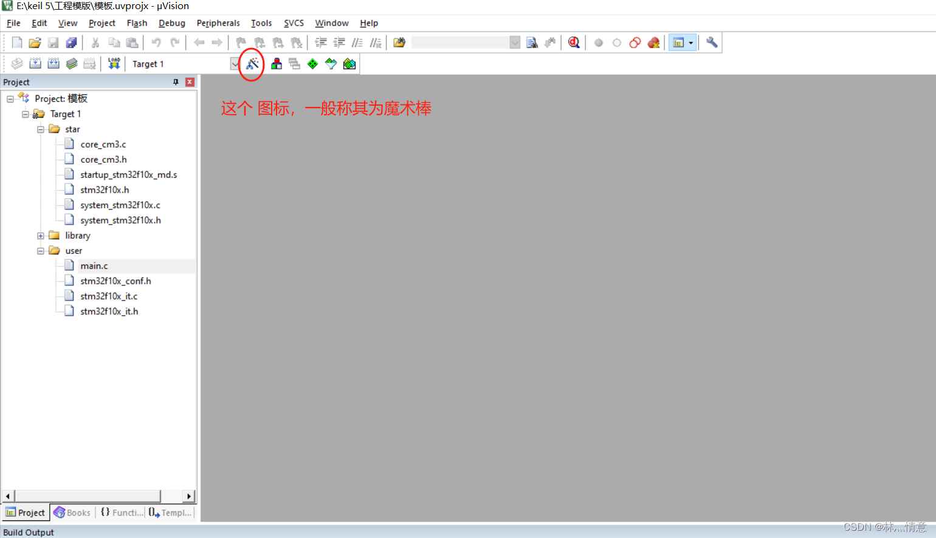936x538 pixels.
Task: Save the current file
Action: 53,43
